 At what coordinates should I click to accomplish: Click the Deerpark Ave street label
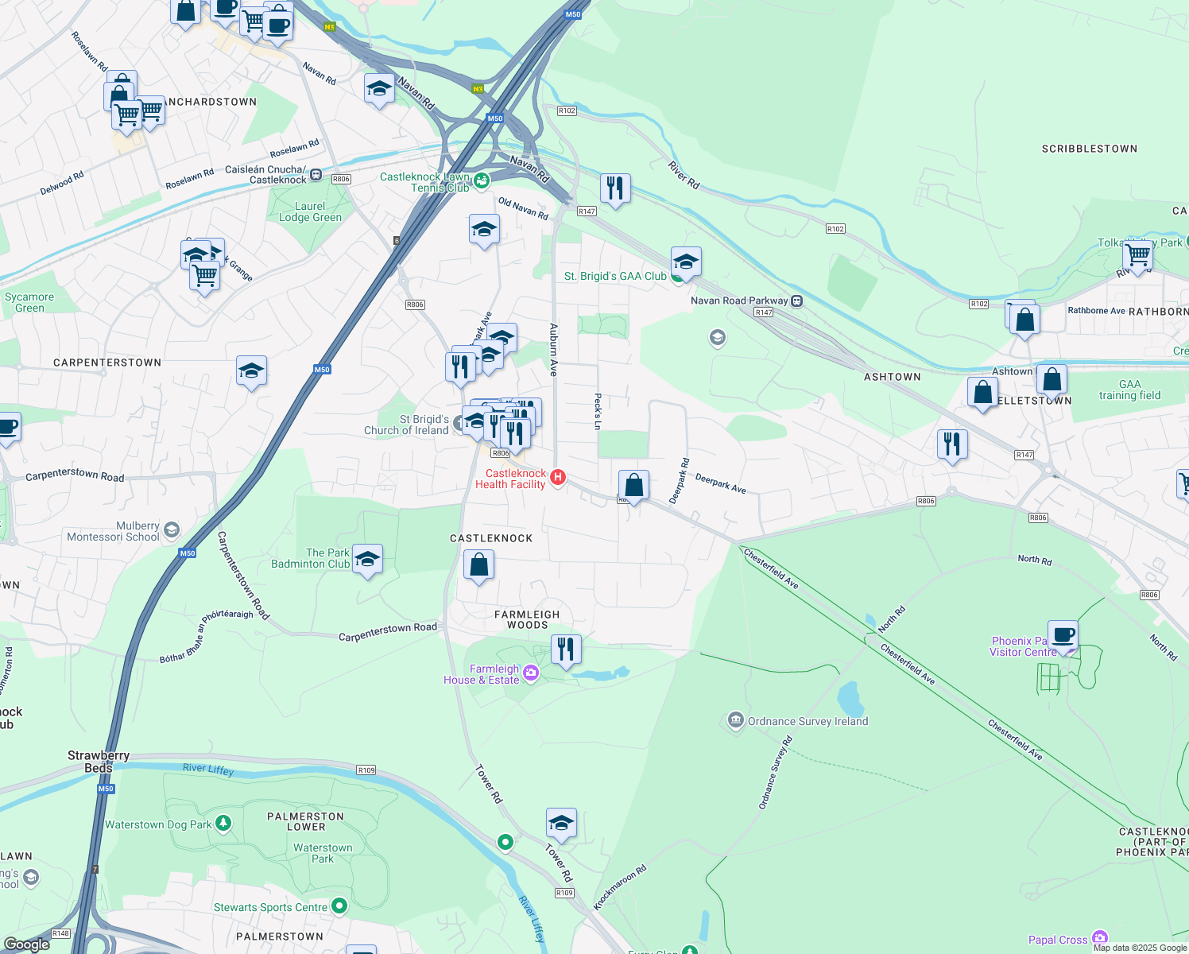coord(721,483)
